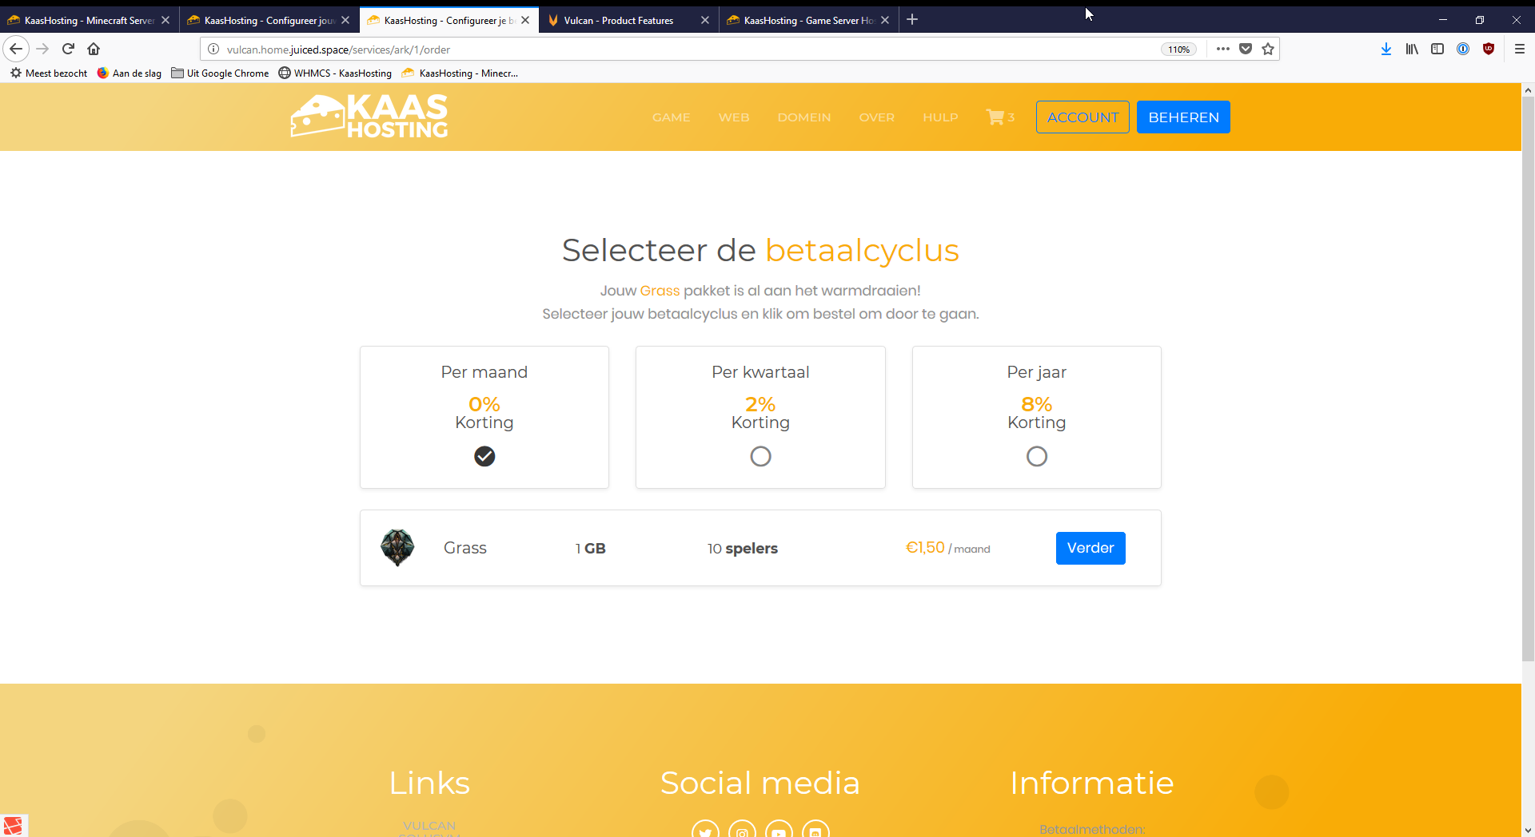Open Firefox downloads panel
This screenshot has width=1535, height=837.
[x=1386, y=49]
